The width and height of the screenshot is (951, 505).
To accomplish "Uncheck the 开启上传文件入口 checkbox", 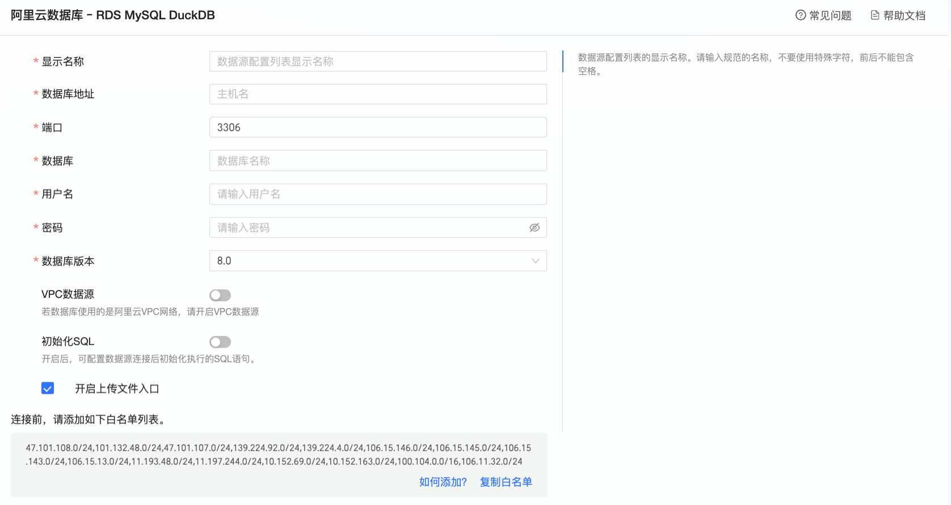I will click(x=48, y=388).
